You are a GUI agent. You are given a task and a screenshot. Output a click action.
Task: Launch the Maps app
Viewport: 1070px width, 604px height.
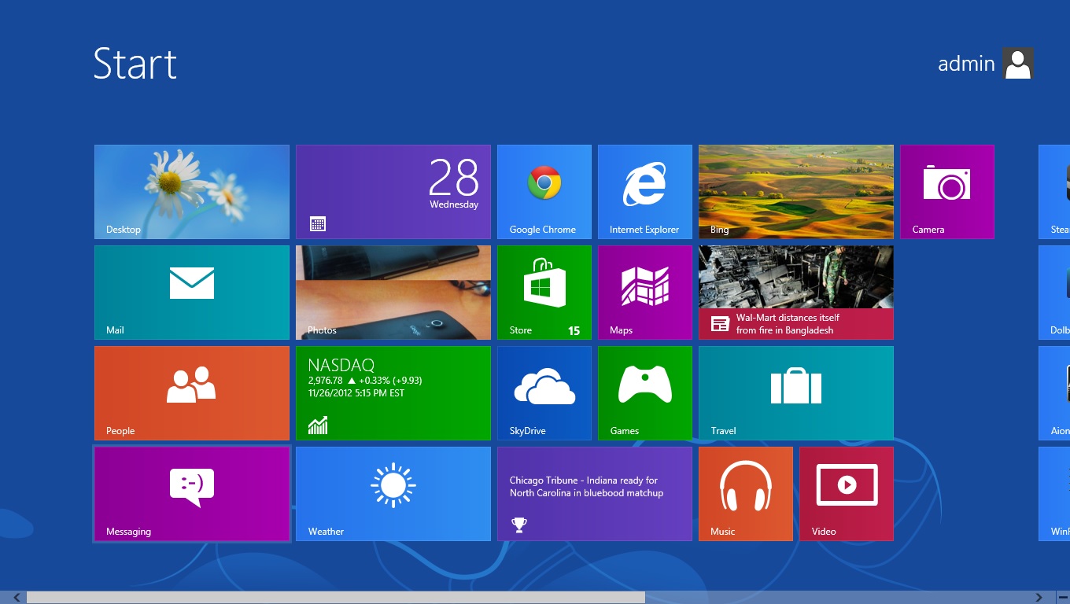click(644, 292)
